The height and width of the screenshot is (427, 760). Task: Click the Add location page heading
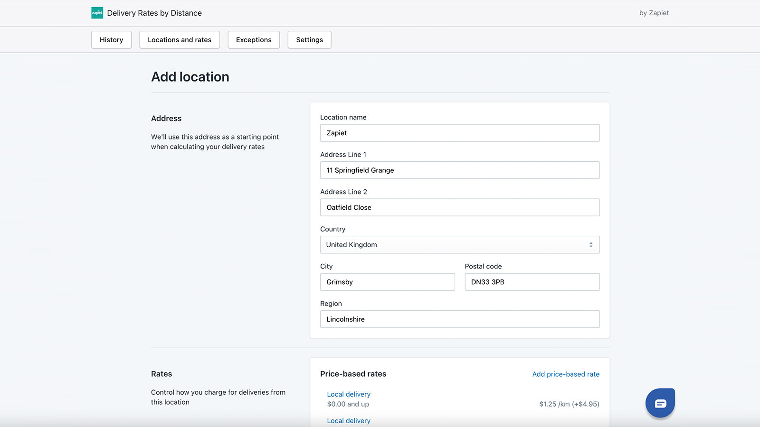[190, 77]
